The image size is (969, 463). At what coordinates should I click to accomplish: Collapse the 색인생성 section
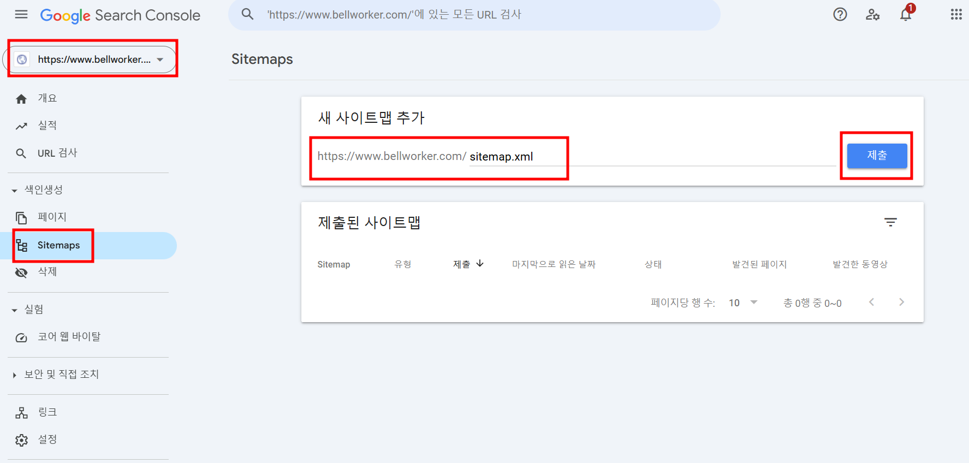tap(38, 190)
